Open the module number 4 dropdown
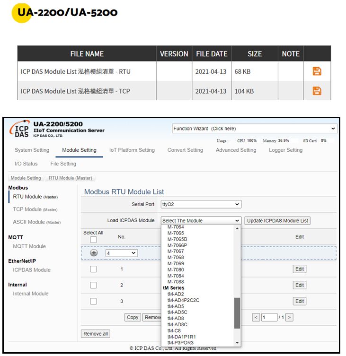Screen dimensions: 346x356 point(122,253)
